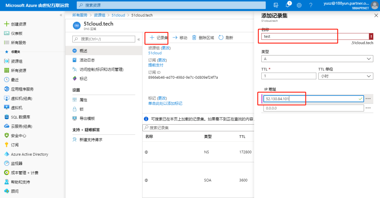Click the TTL column header
This screenshot has height=198, width=380.
242,137
